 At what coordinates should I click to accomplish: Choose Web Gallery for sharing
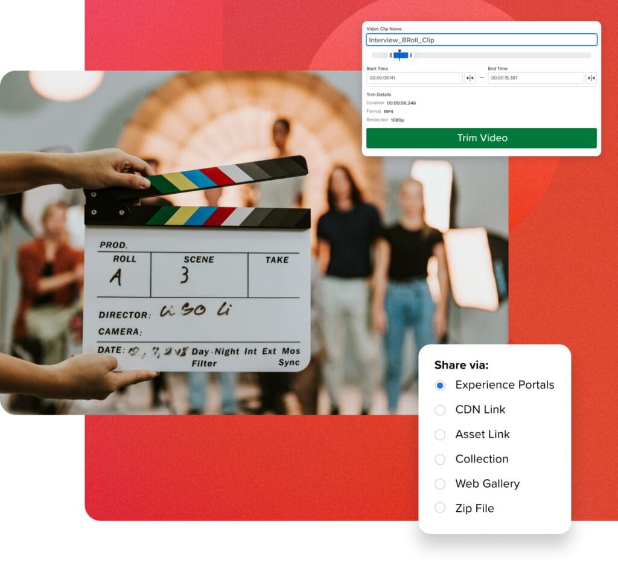[440, 484]
